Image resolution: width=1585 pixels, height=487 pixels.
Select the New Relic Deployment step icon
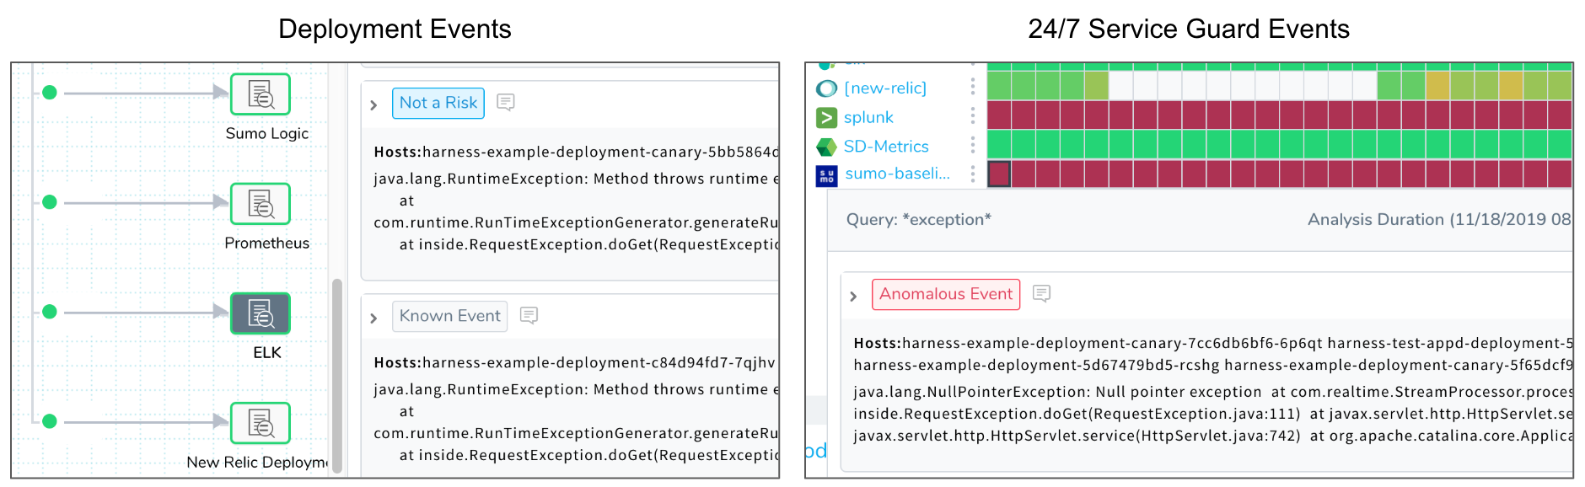pyautogui.click(x=261, y=422)
